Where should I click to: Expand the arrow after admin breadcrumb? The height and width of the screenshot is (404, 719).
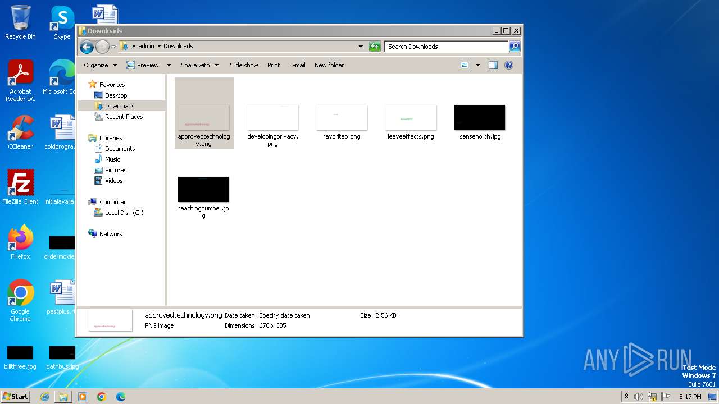point(159,46)
